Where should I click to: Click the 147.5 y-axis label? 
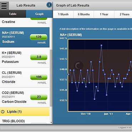click(x=63, y=38)
